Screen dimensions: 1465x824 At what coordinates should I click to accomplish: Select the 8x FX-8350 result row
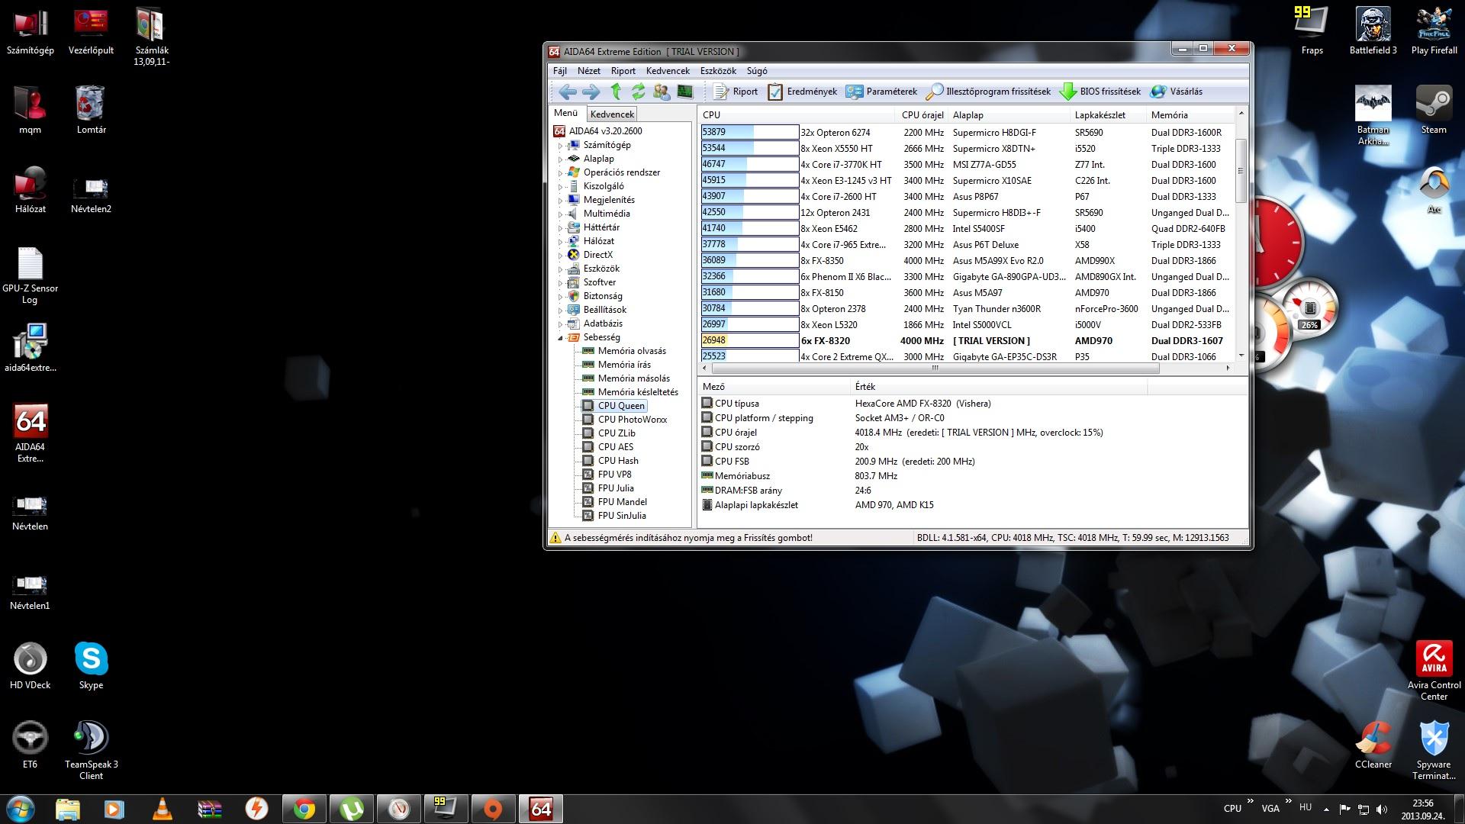pyautogui.click(x=967, y=261)
